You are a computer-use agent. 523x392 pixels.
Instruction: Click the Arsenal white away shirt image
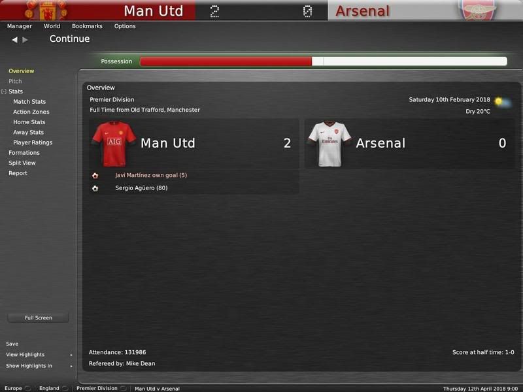pyautogui.click(x=329, y=144)
